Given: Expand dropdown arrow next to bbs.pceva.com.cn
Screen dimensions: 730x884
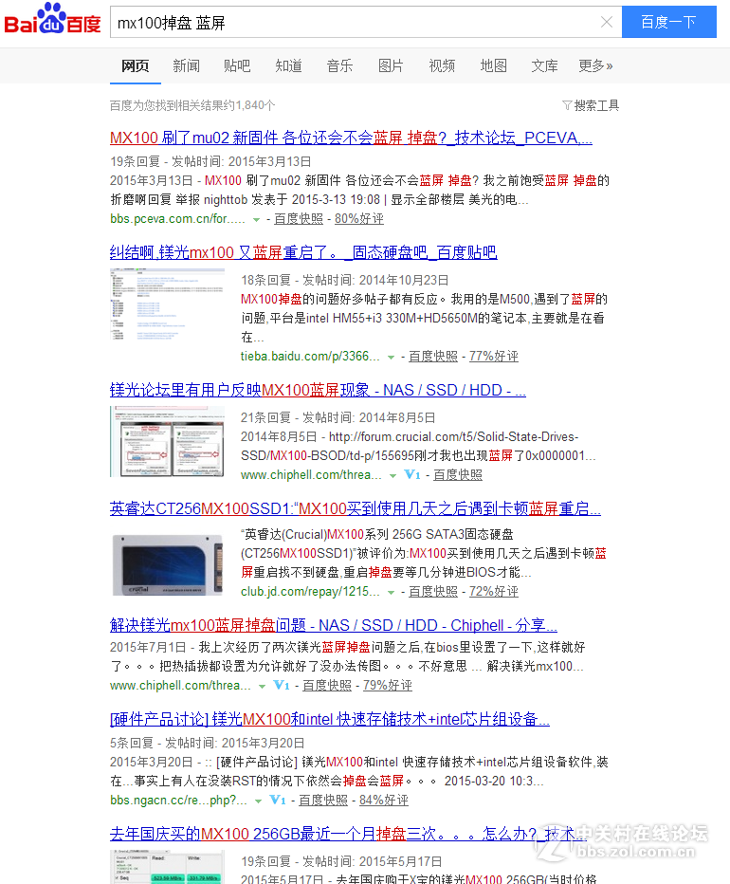Looking at the screenshot, I should (x=257, y=219).
